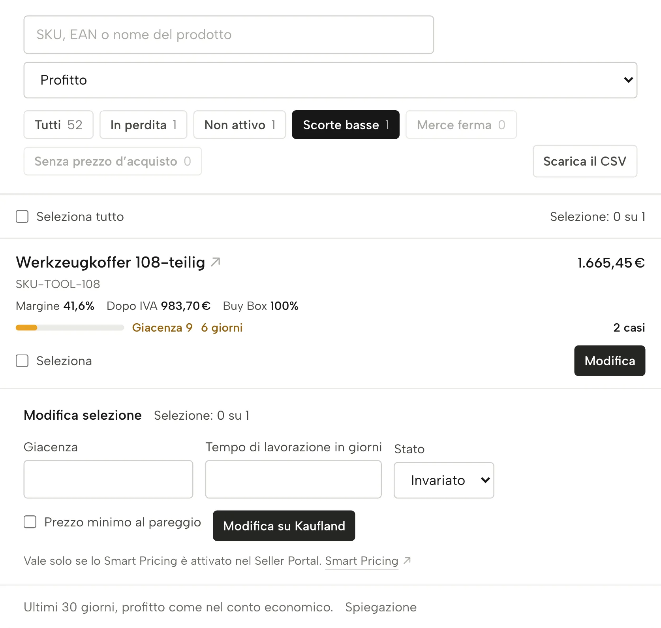This screenshot has width=661, height=628.
Task: Switch to the Non attivo filter
Action: [240, 125]
